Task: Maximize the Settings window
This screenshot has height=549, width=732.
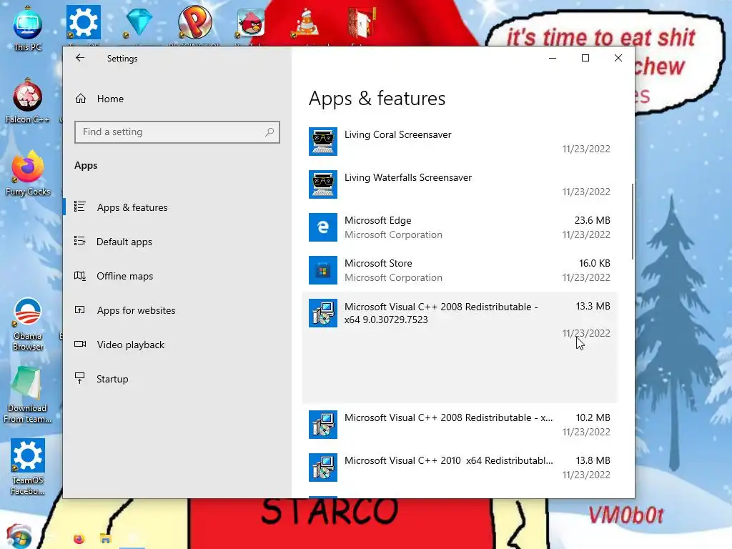Action: 585,58
